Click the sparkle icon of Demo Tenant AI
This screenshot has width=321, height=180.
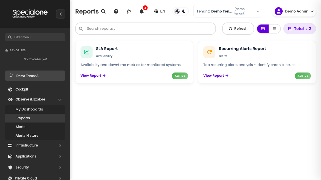[11, 76]
